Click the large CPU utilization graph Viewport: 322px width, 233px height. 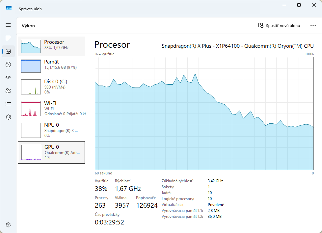coord(204,114)
